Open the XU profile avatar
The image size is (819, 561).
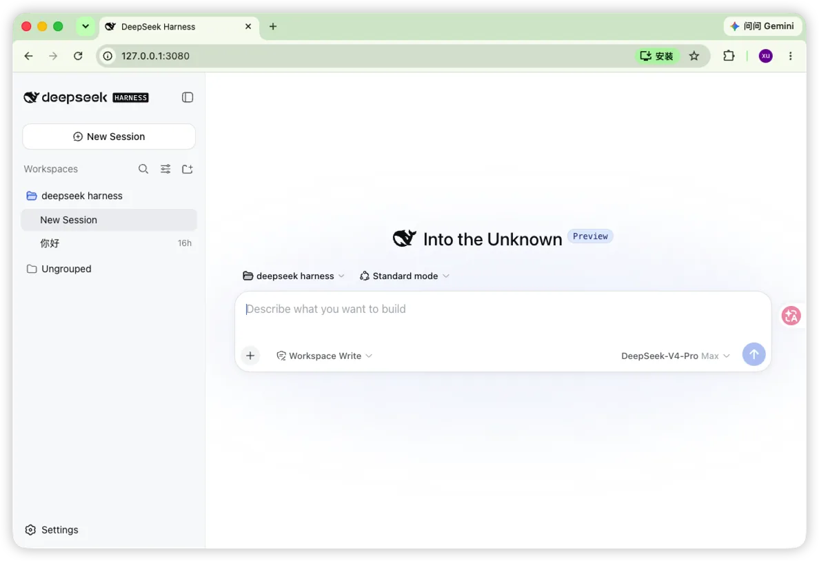tap(766, 56)
